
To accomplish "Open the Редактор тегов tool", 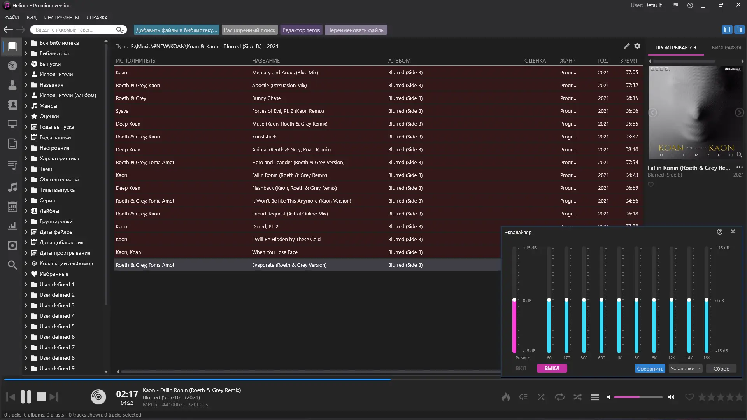I will 301,30.
